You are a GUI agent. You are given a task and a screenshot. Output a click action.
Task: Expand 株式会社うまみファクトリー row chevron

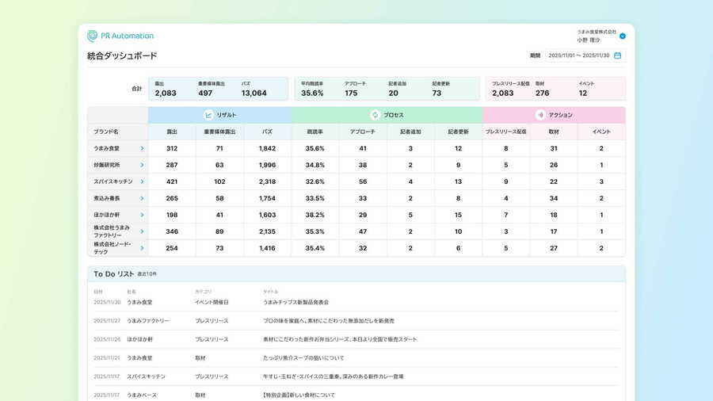(142, 231)
